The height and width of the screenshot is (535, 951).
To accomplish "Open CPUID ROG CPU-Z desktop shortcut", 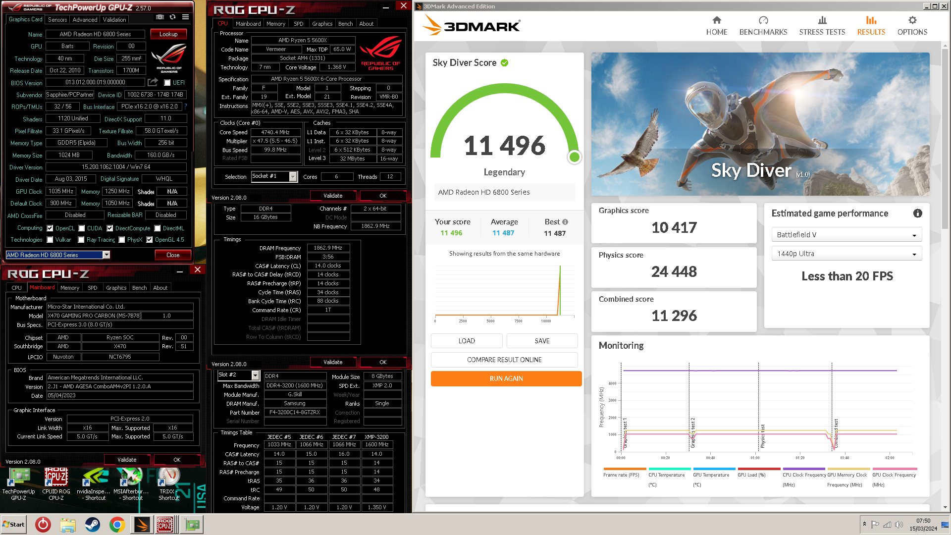I will pyautogui.click(x=56, y=484).
